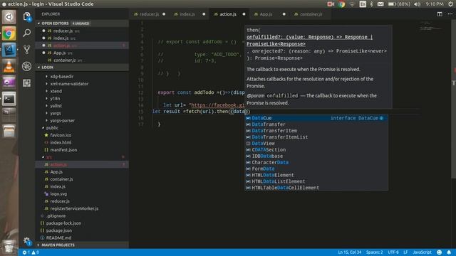Close the unsaved action.js tab dot

(244, 14)
